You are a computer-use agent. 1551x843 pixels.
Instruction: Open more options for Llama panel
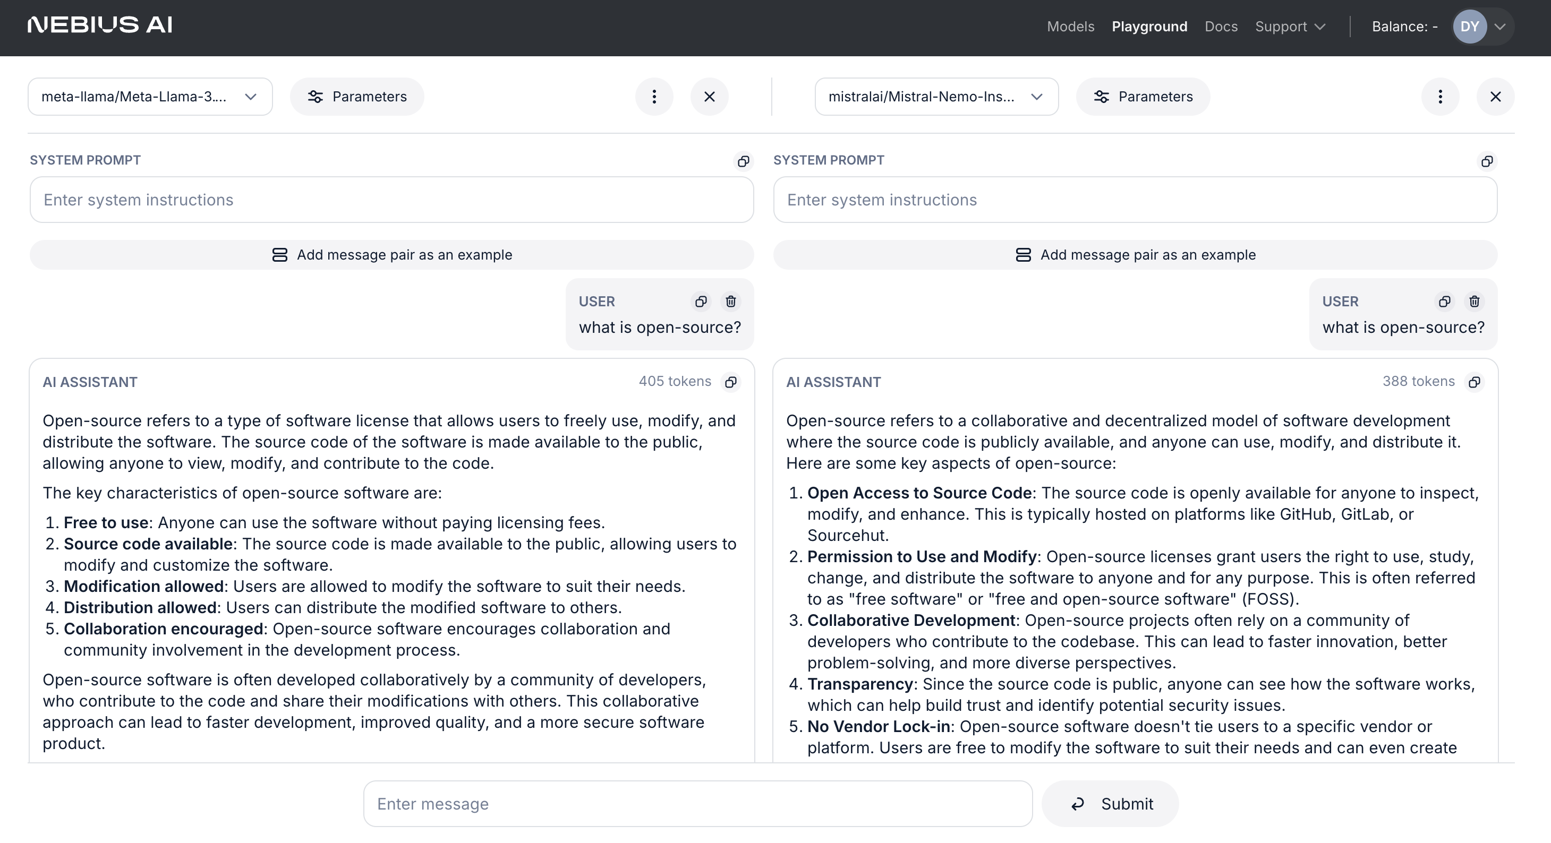click(654, 96)
